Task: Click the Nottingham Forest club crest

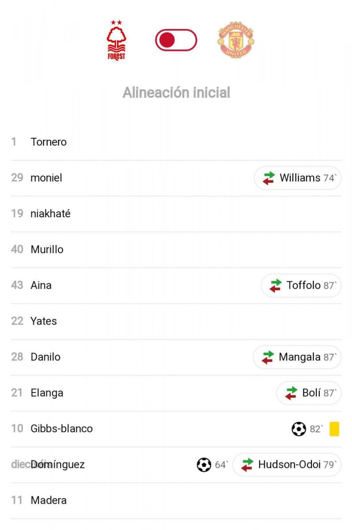Action: pyautogui.click(x=116, y=40)
